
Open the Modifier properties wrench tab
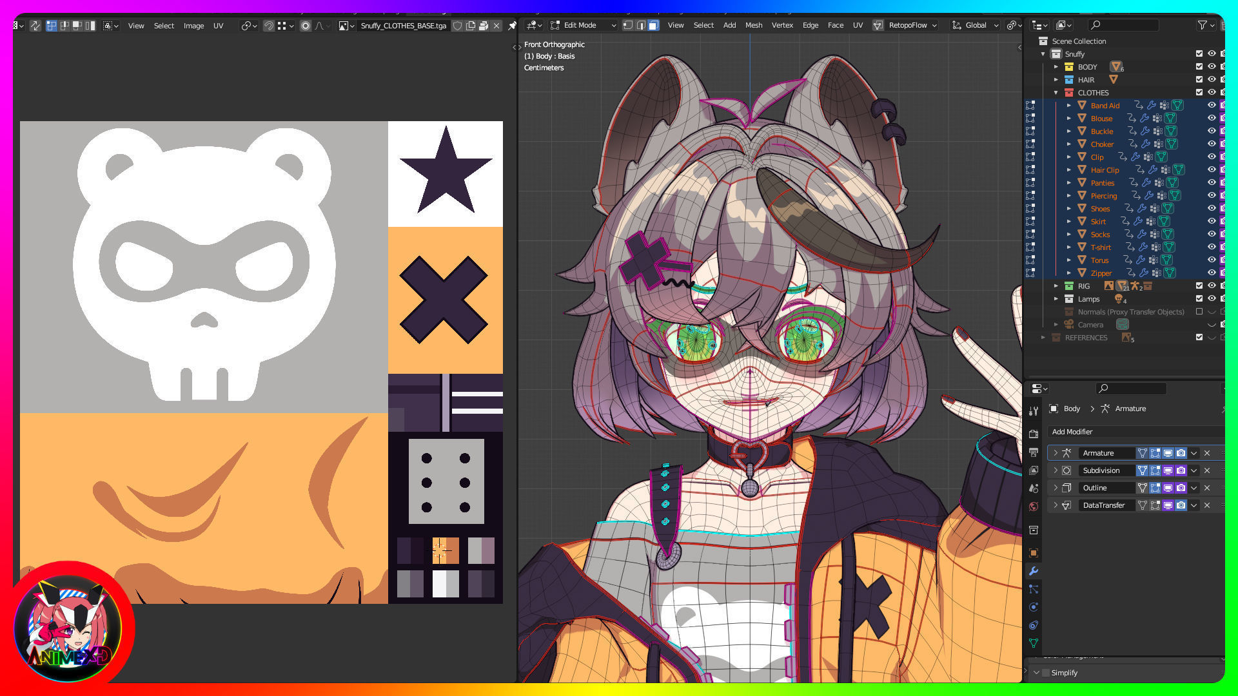click(x=1034, y=571)
